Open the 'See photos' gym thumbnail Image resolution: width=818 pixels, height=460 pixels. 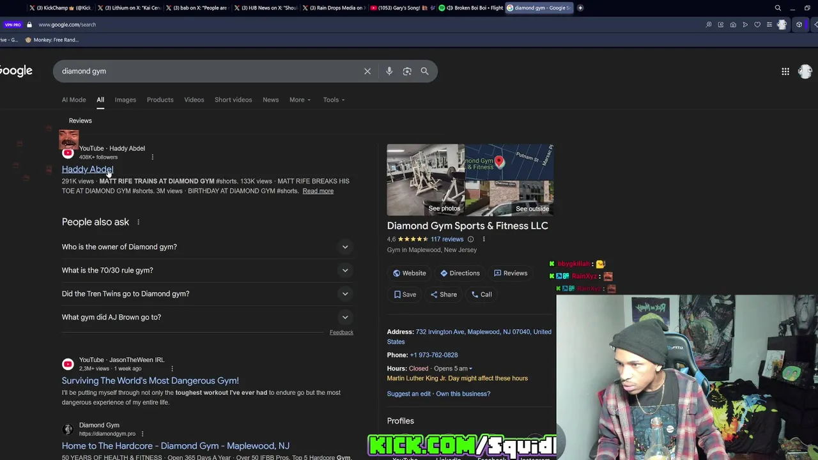426,180
